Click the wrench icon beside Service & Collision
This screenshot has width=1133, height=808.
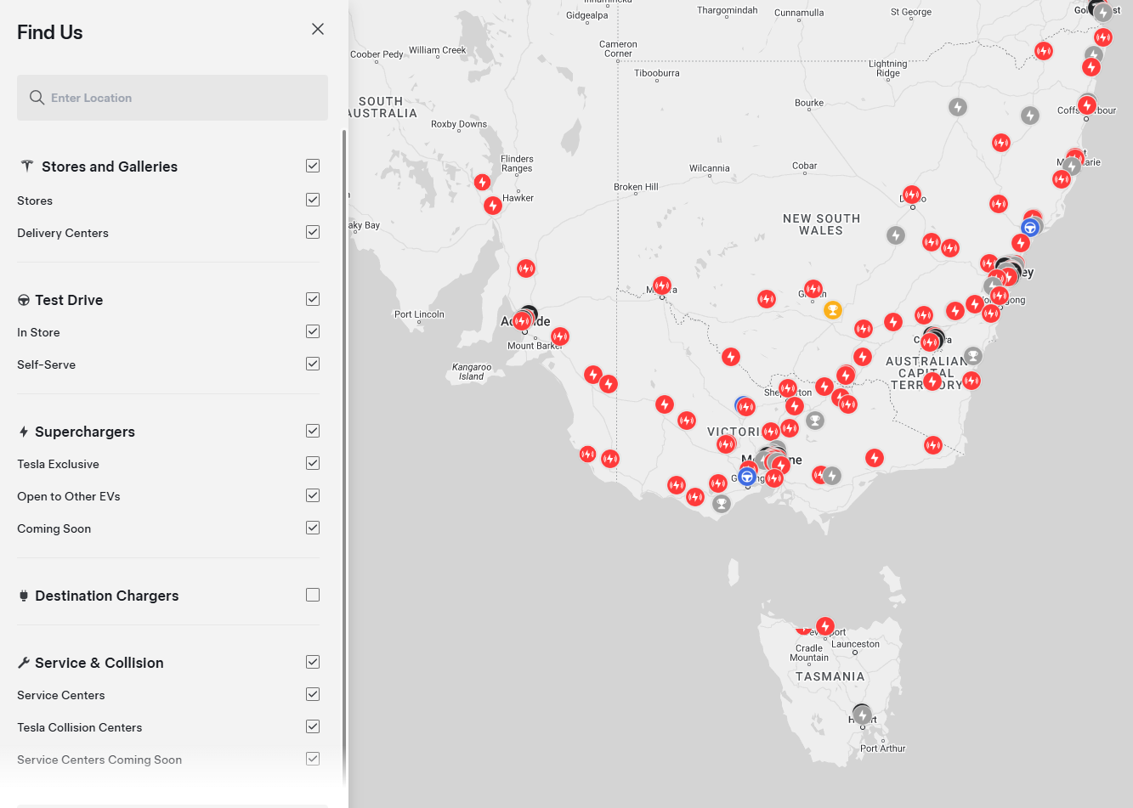[24, 663]
